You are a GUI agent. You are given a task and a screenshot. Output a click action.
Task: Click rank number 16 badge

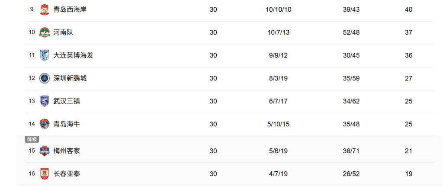[32, 174]
